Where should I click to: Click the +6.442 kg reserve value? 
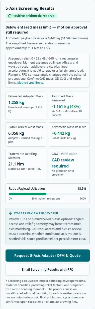pos(61,133)
